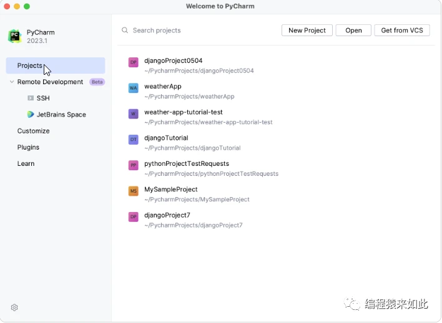
Task: Open the djangoProject0504 project
Action: [174, 61]
